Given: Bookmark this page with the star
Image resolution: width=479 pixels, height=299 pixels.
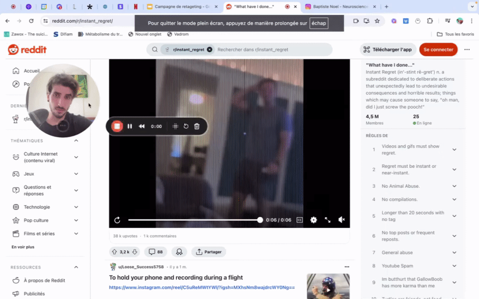Looking at the screenshot, I should tap(377, 21).
